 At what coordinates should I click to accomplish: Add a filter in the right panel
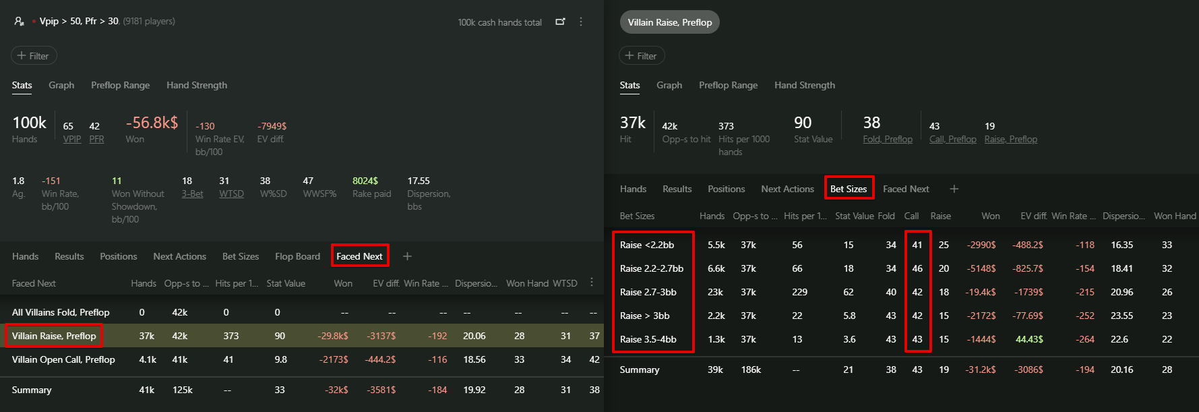click(x=642, y=56)
